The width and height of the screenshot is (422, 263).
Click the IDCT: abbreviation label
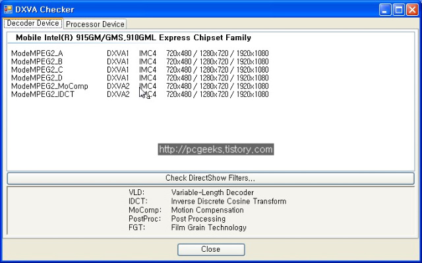(x=138, y=202)
